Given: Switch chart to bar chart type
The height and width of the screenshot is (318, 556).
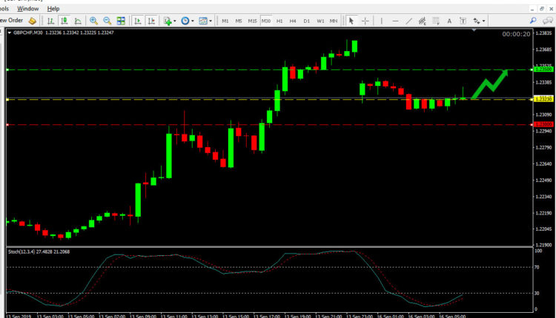Looking at the screenshot, I should (x=50, y=21).
